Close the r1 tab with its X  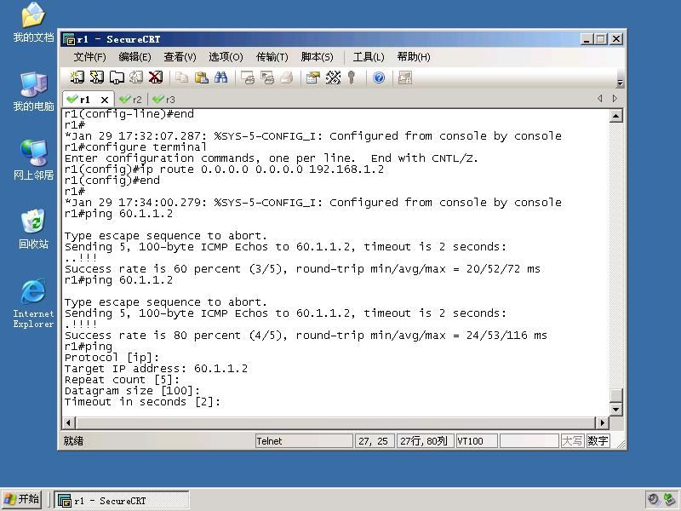(105, 100)
